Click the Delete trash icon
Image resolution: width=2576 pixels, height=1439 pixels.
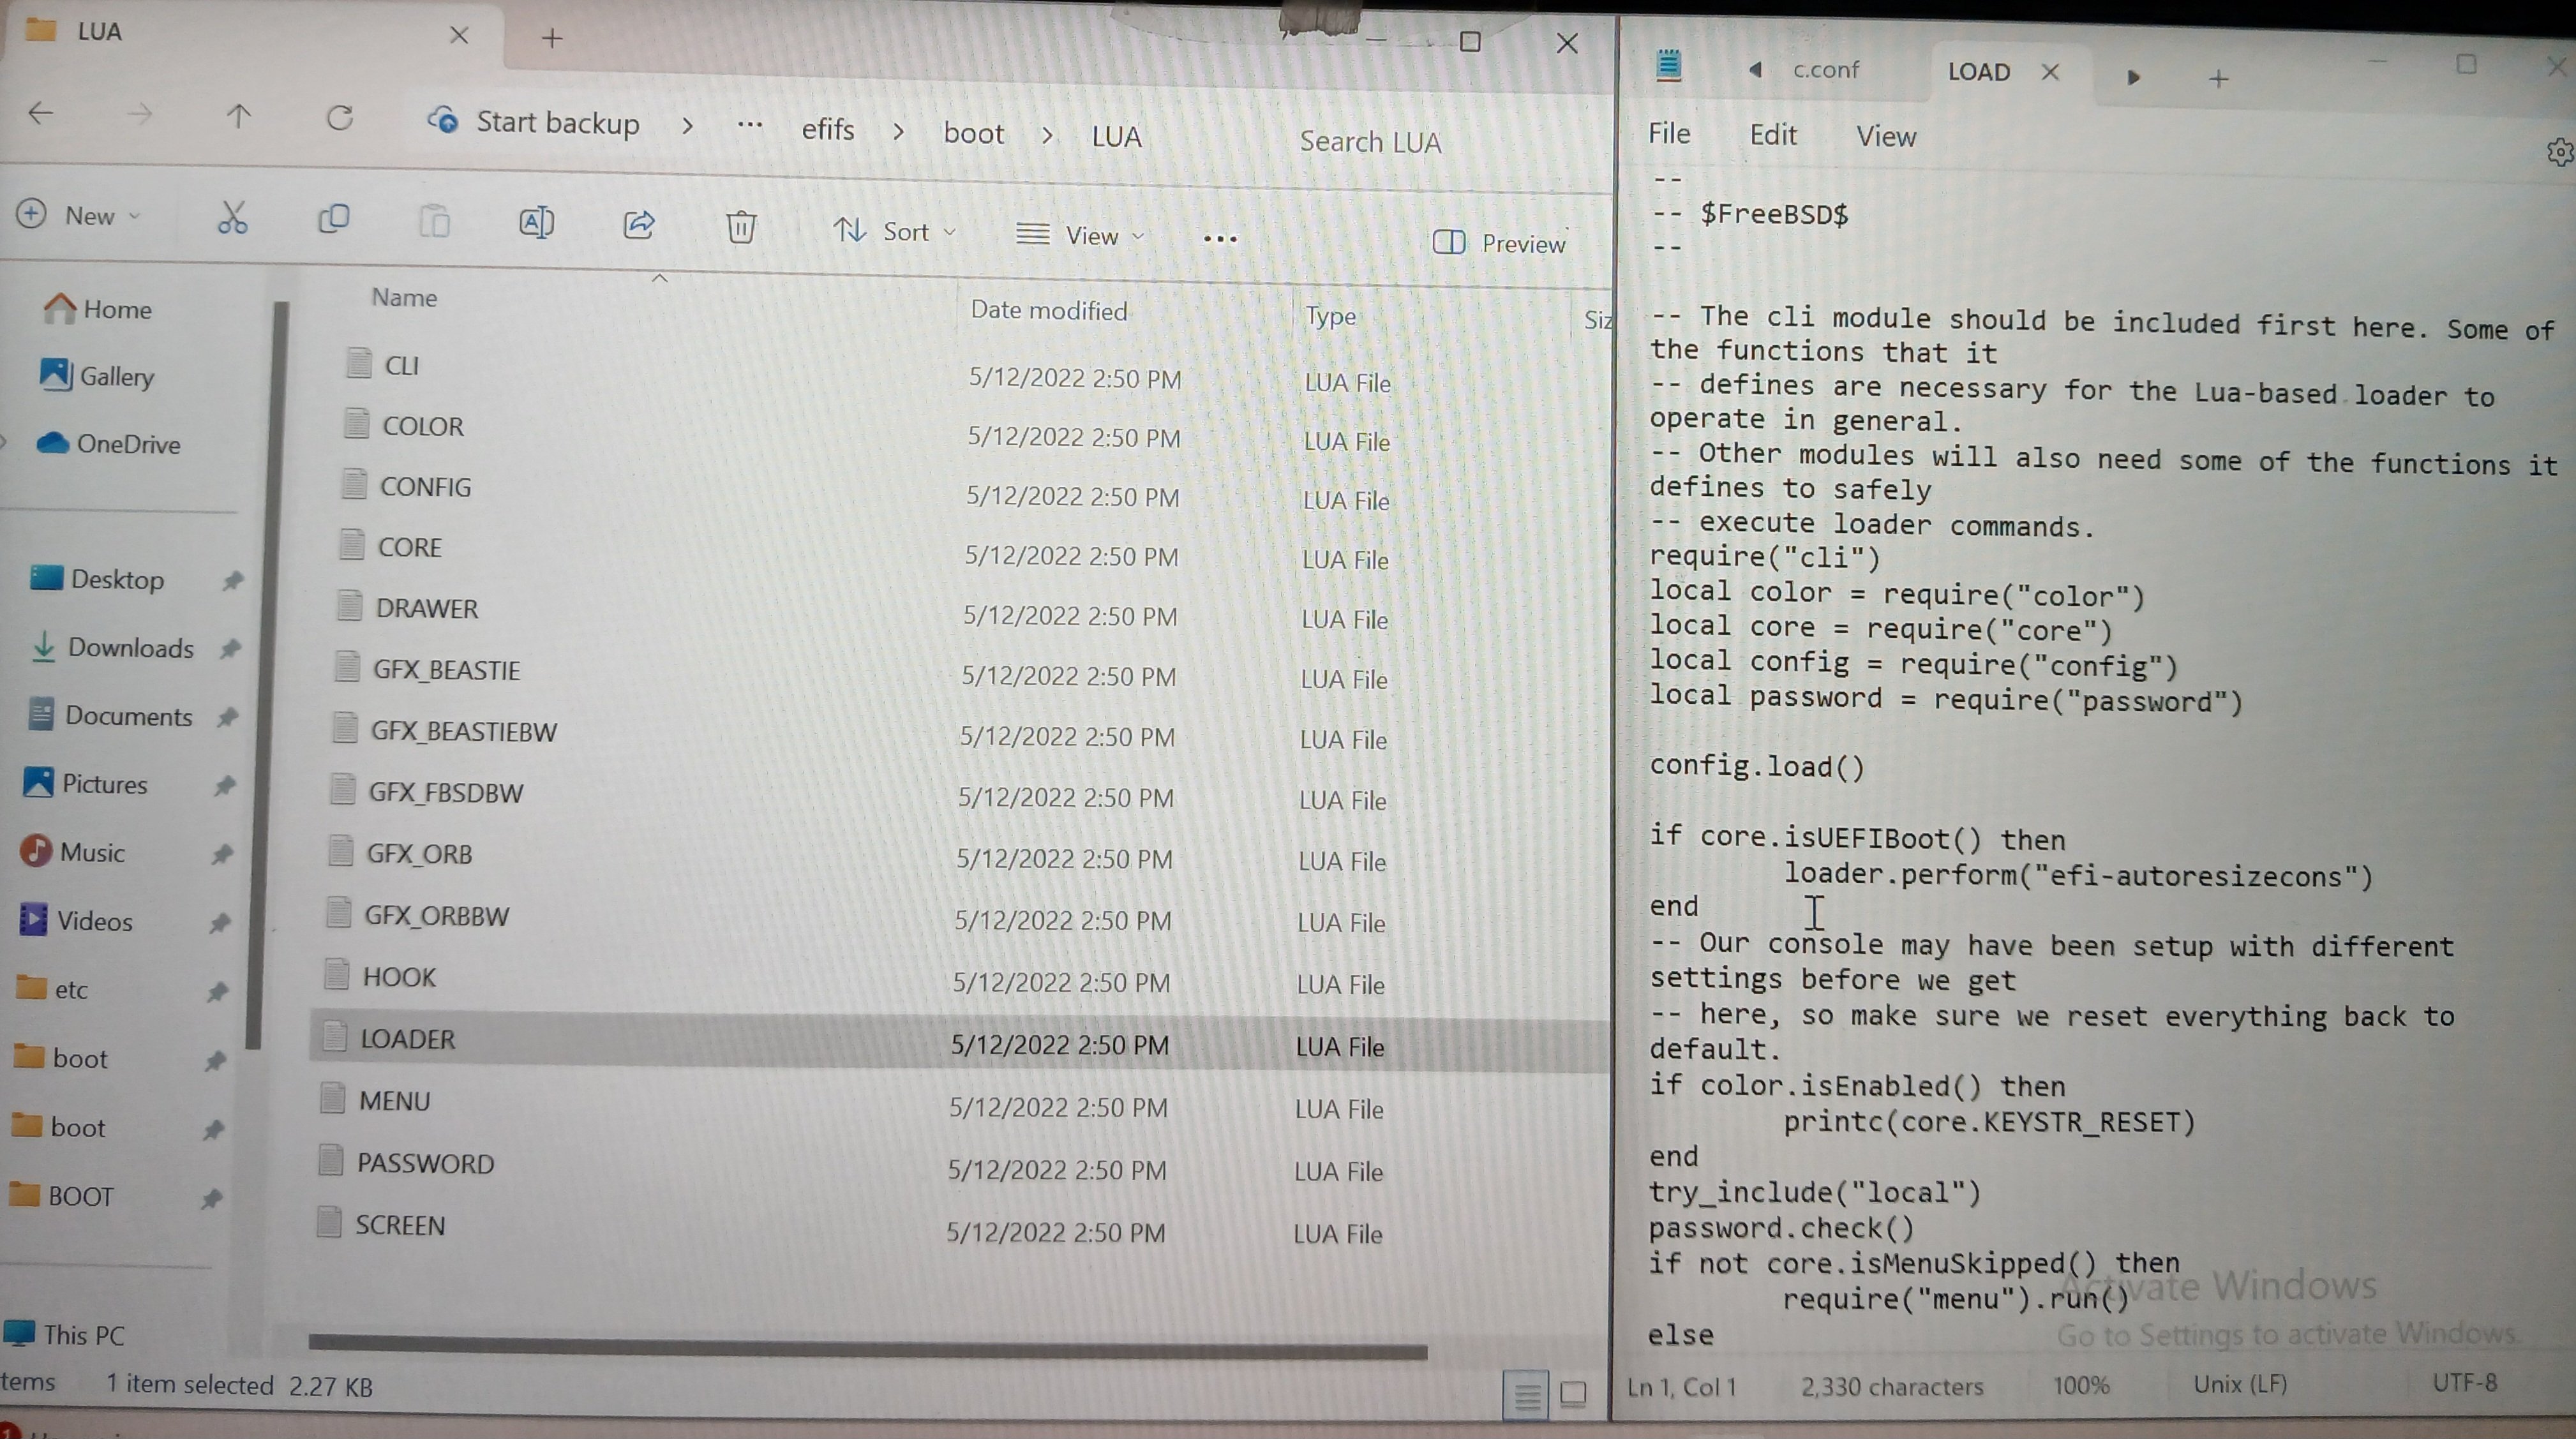[741, 227]
